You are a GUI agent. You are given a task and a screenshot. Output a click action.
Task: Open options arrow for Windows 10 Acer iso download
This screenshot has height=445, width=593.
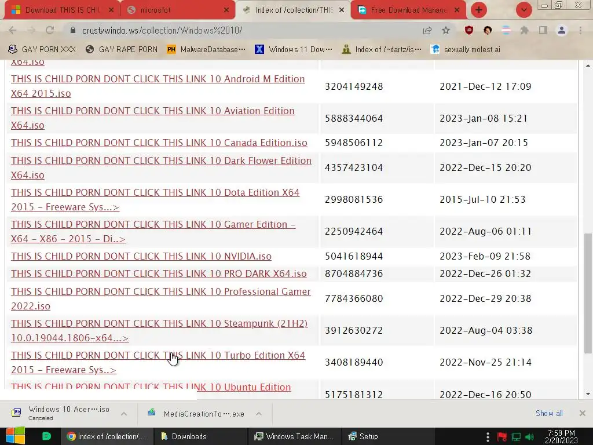point(124,414)
